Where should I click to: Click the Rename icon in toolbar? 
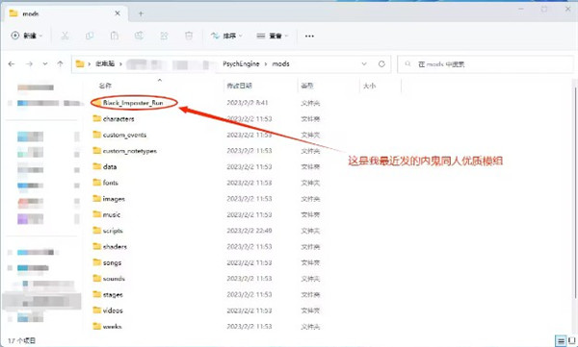pyautogui.click(x=139, y=36)
